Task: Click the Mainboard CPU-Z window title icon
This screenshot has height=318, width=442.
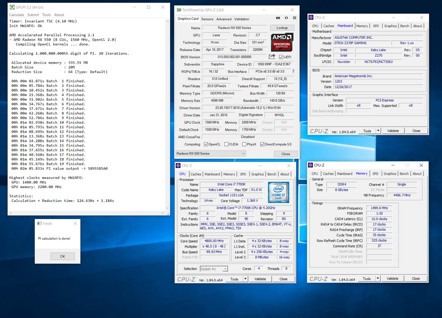Action: [311, 17]
